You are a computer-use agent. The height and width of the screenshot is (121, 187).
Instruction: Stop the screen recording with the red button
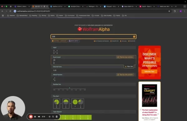tap(31, 117)
